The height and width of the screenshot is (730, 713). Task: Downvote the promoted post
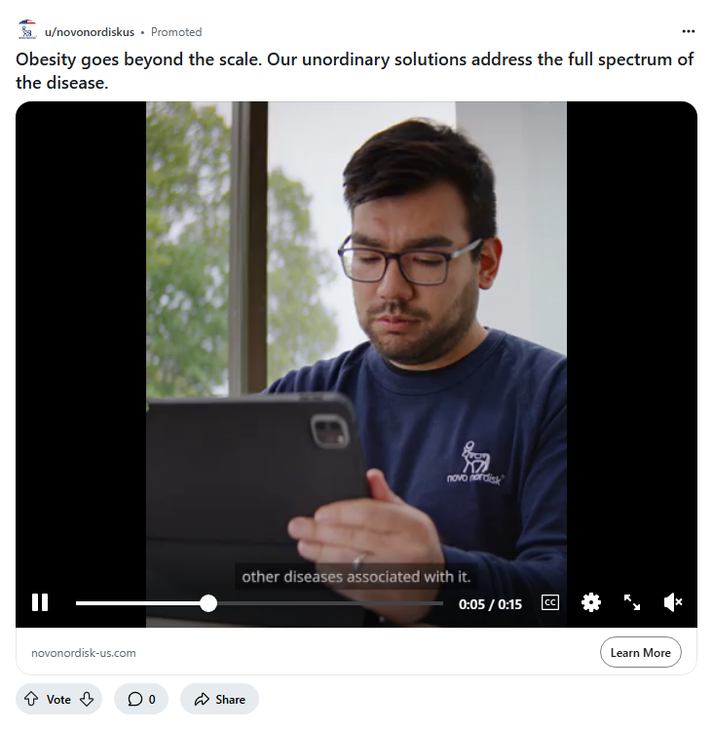click(87, 699)
